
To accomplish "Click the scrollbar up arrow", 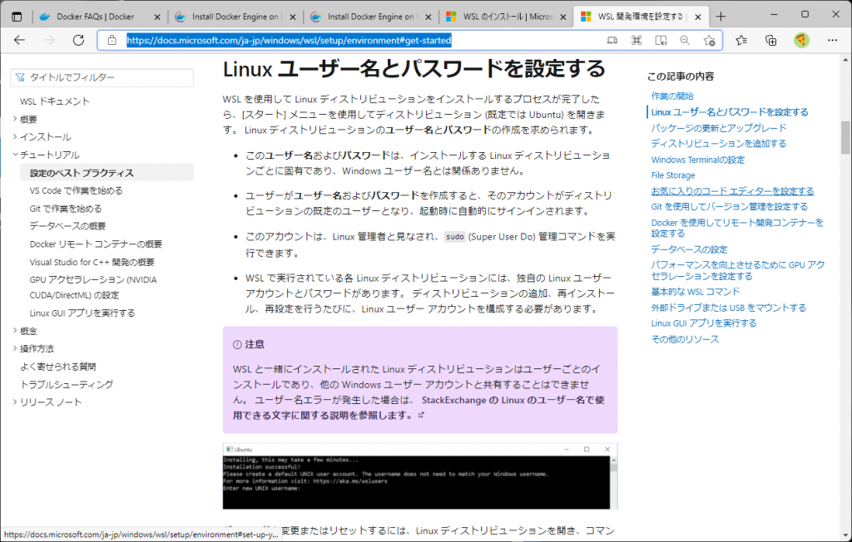I will pos(845,59).
